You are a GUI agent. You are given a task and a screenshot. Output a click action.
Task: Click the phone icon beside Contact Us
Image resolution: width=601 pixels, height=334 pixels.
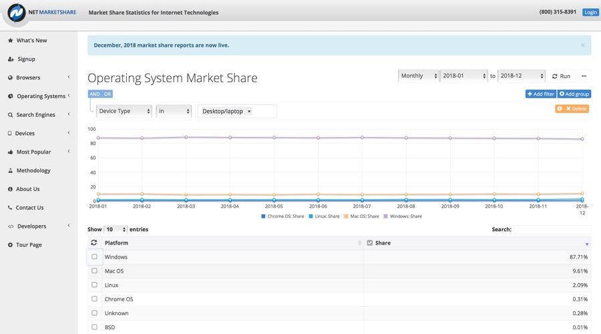click(10, 208)
